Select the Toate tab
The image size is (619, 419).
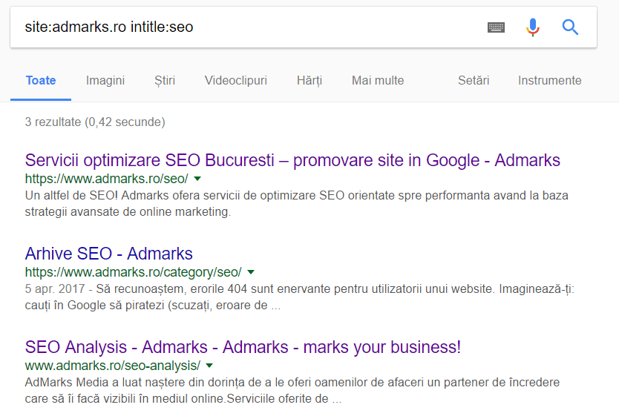click(41, 81)
